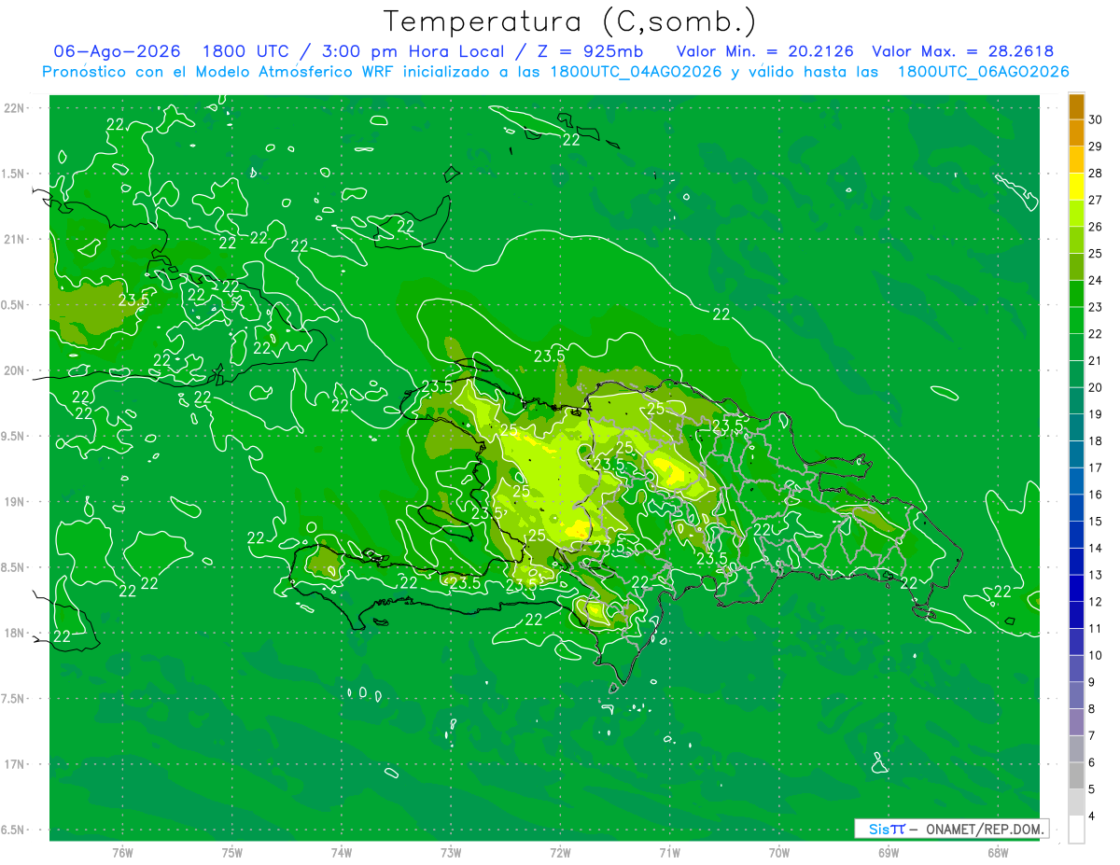Click "1800 UTC / 3:00 pm Hora Local"
Image resolution: width=1120 pixels, height=865 pixels.
(354, 51)
